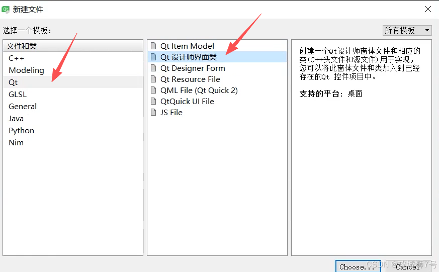439x272 pixels.
Task: Choose the Qt Resource File template
Action: coord(217,79)
